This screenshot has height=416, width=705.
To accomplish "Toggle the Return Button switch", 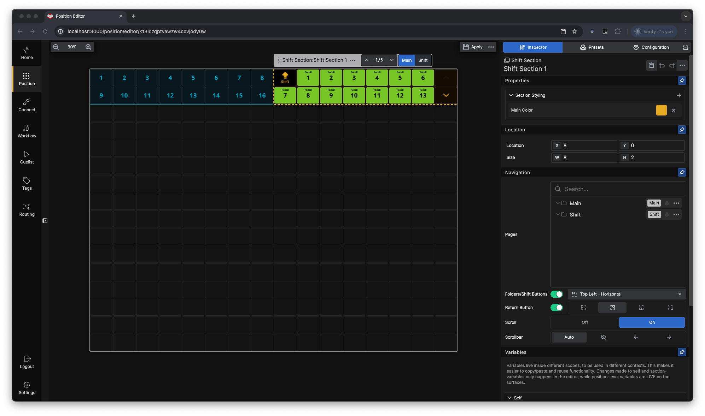I will 557,308.
